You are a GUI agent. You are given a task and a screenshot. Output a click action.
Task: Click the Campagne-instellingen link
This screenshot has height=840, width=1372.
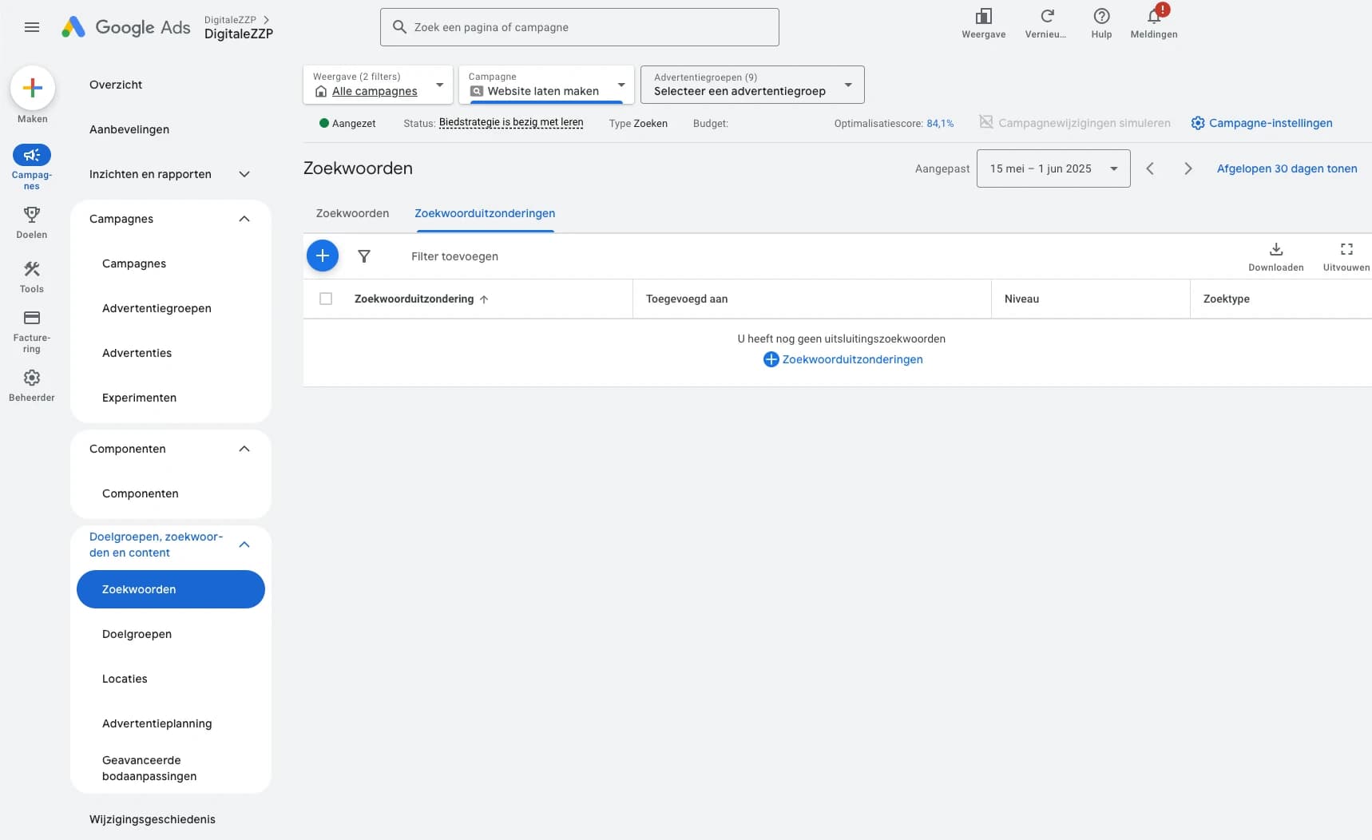pos(1262,123)
